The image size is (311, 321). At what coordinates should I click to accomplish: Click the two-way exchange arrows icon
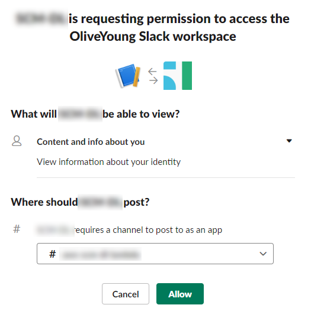[153, 76]
